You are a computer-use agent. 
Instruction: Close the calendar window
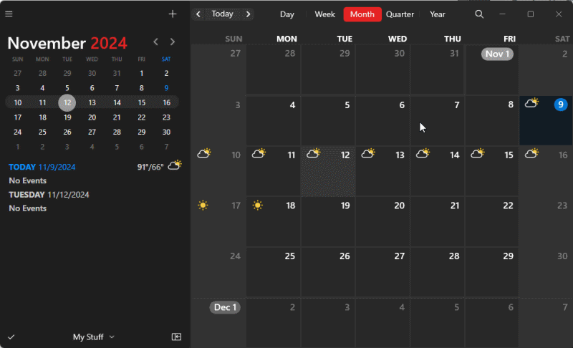tap(559, 14)
